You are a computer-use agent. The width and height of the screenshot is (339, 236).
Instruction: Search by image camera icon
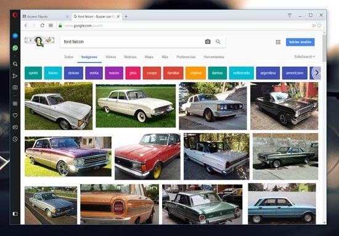[208, 41]
